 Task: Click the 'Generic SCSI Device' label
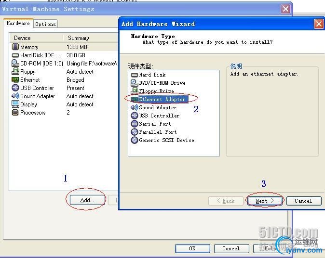[167, 140]
